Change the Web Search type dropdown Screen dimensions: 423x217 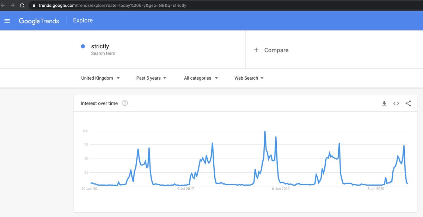coord(249,78)
